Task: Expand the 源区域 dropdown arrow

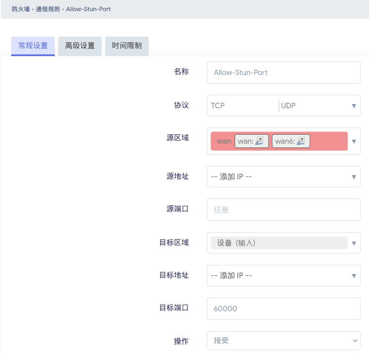Action: (x=354, y=141)
